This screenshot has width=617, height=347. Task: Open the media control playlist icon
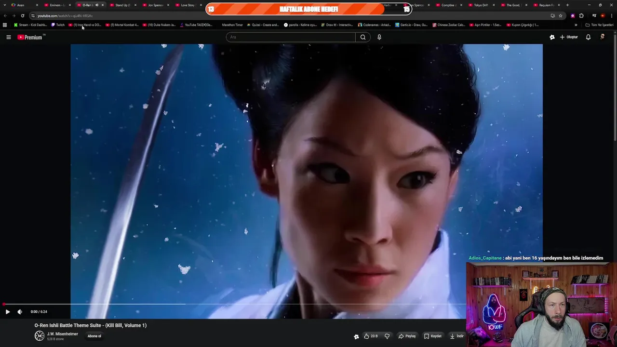coord(594,15)
